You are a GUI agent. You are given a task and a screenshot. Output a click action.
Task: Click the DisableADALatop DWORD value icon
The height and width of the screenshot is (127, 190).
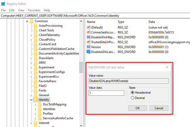(88, 52)
